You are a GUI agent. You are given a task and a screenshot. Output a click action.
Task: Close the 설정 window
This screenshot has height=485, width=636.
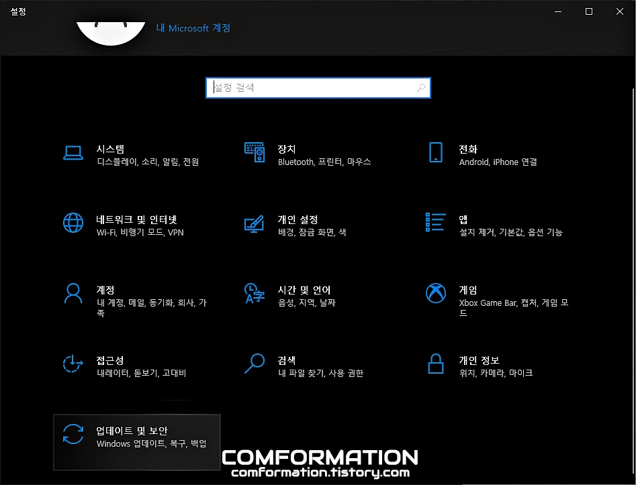point(620,11)
